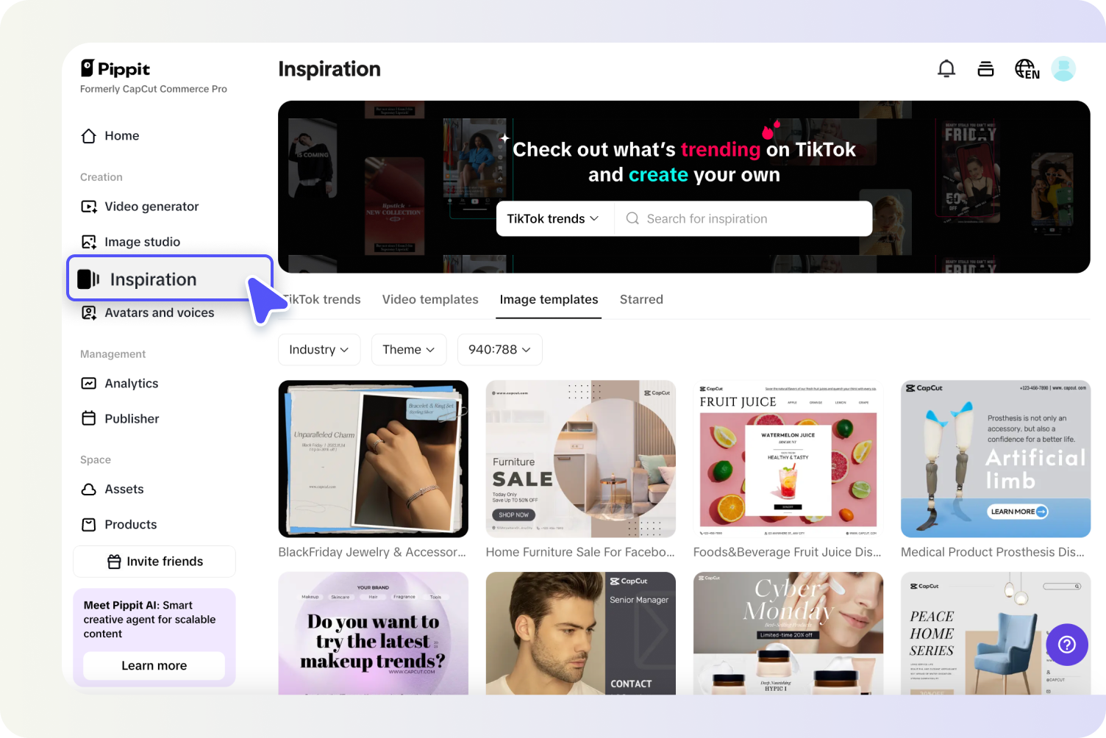Switch to the Video templates tab

(x=430, y=300)
